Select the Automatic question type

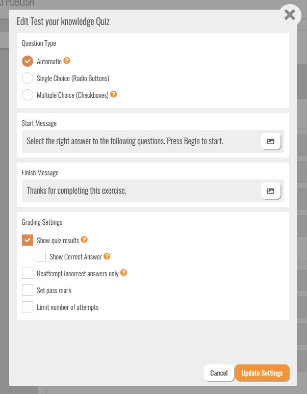(28, 61)
